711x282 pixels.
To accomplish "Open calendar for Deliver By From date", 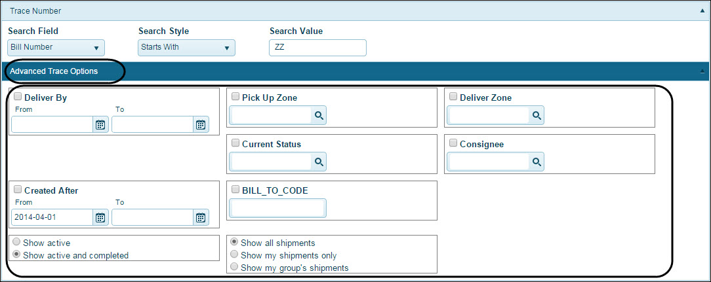I will pos(100,125).
